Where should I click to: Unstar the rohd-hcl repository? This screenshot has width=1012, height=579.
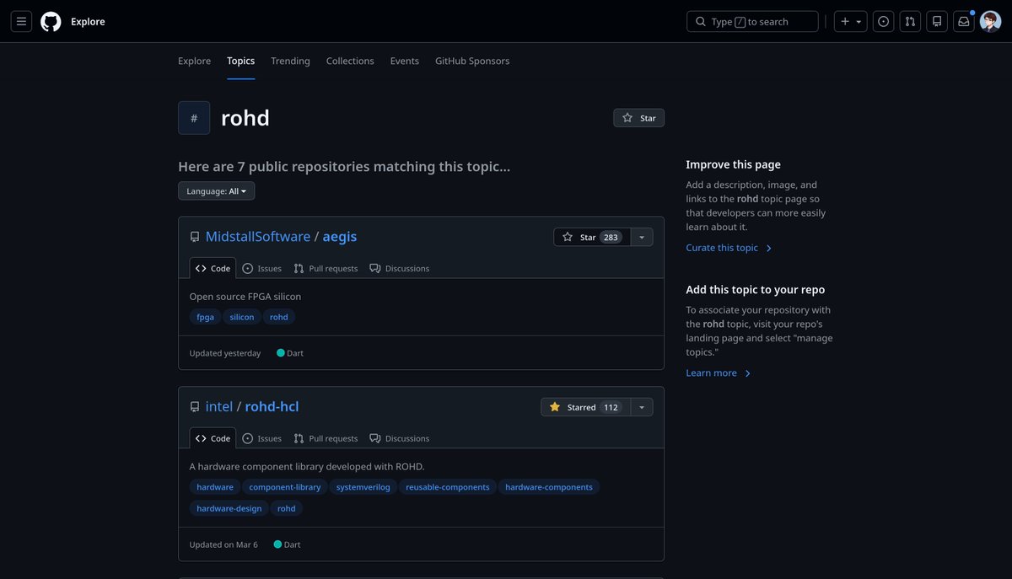585,407
